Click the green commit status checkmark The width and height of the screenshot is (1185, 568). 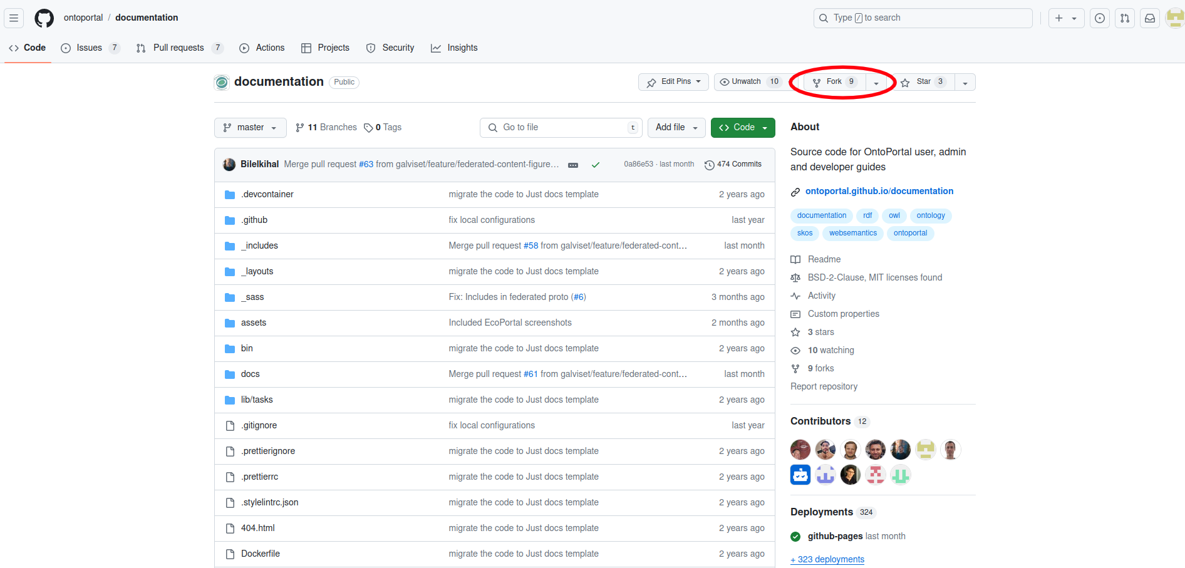coord(596,165)
